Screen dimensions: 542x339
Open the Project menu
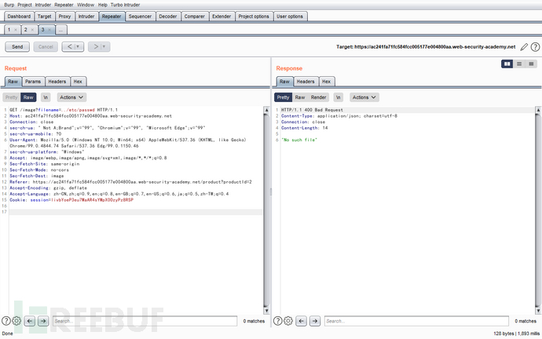(x=24, y=5)
